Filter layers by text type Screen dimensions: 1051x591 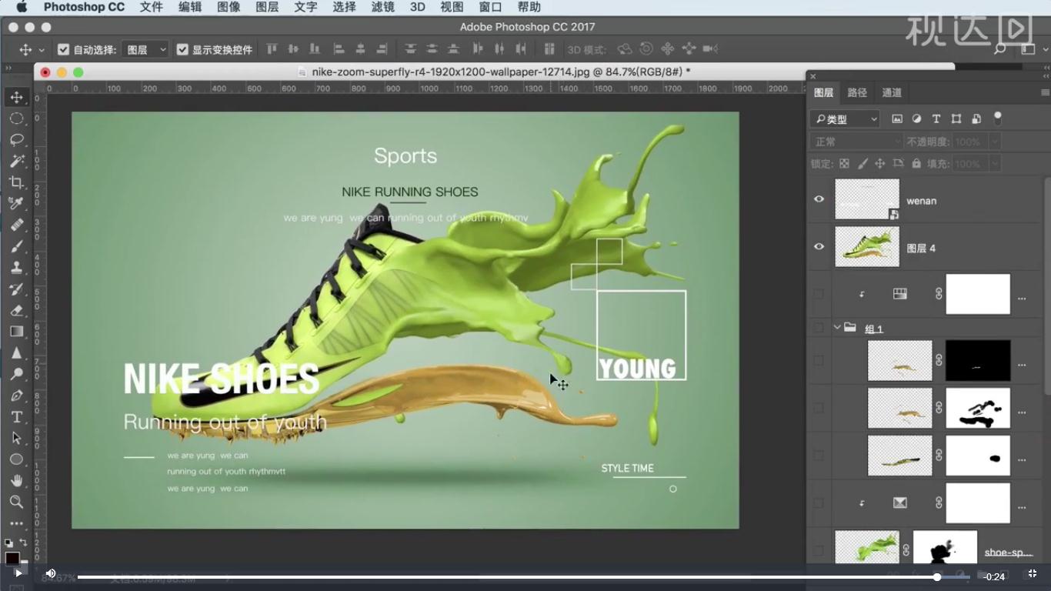(x=936, y=119)
